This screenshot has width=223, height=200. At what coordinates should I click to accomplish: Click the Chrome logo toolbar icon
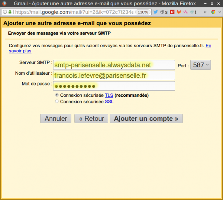[x=213, y=12]
